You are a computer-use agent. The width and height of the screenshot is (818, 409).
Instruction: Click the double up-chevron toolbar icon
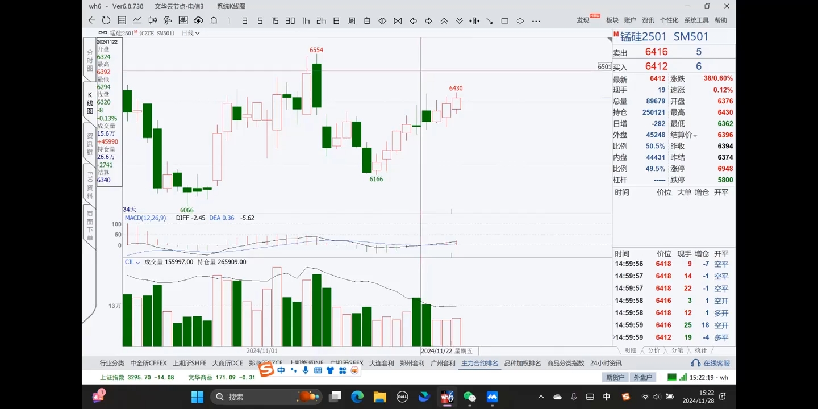(x=444, y=21)
